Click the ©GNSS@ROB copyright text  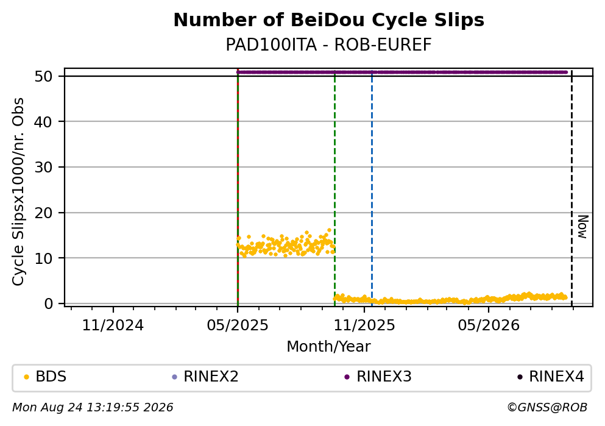coord(547,408)
